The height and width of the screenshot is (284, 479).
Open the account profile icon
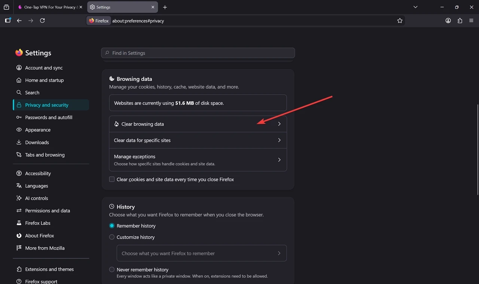tap(448, 21)
